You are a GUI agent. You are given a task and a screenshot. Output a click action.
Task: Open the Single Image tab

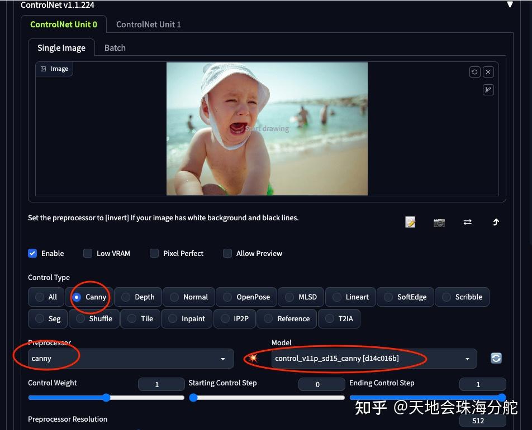(61, 48)
